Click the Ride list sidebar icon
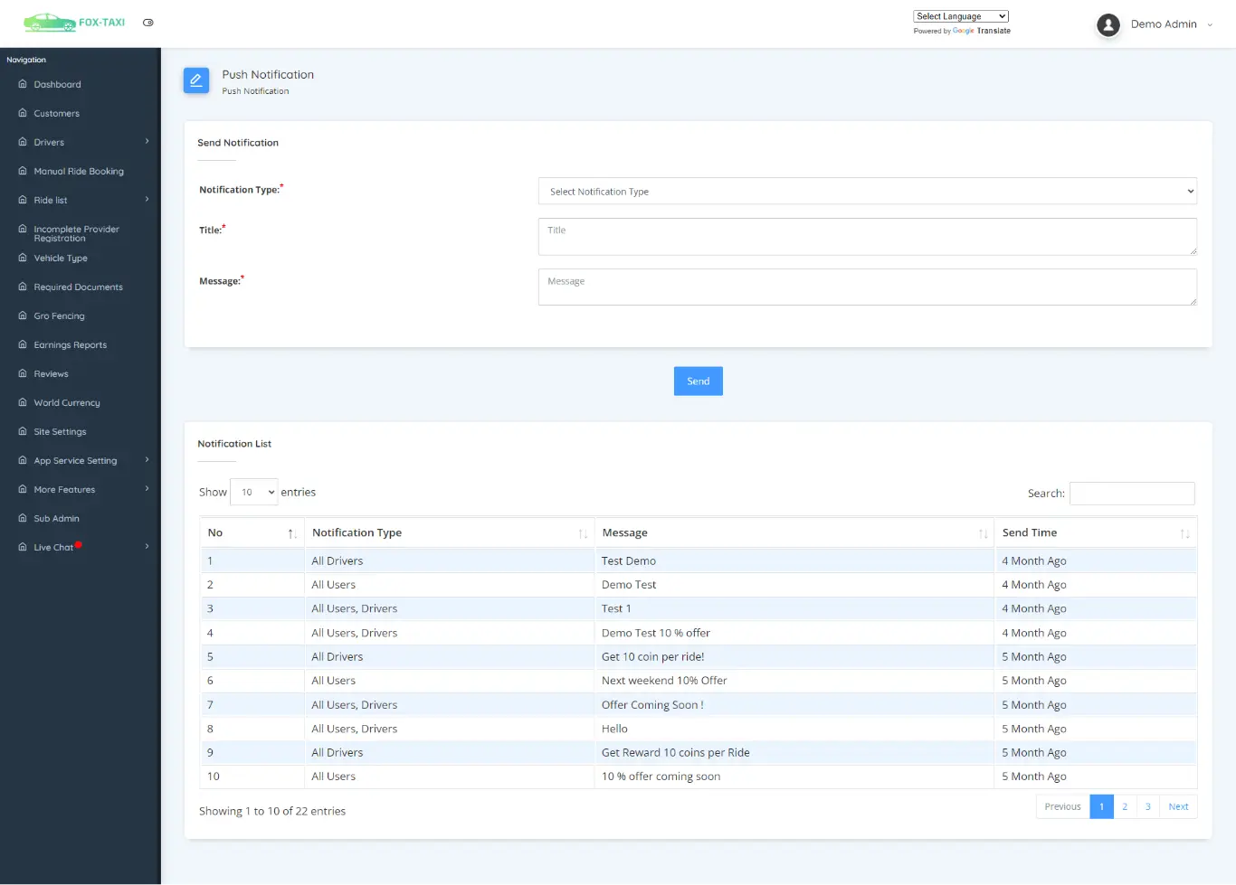This screenshot has width=1236, height=885. click(x=23, y=200)
